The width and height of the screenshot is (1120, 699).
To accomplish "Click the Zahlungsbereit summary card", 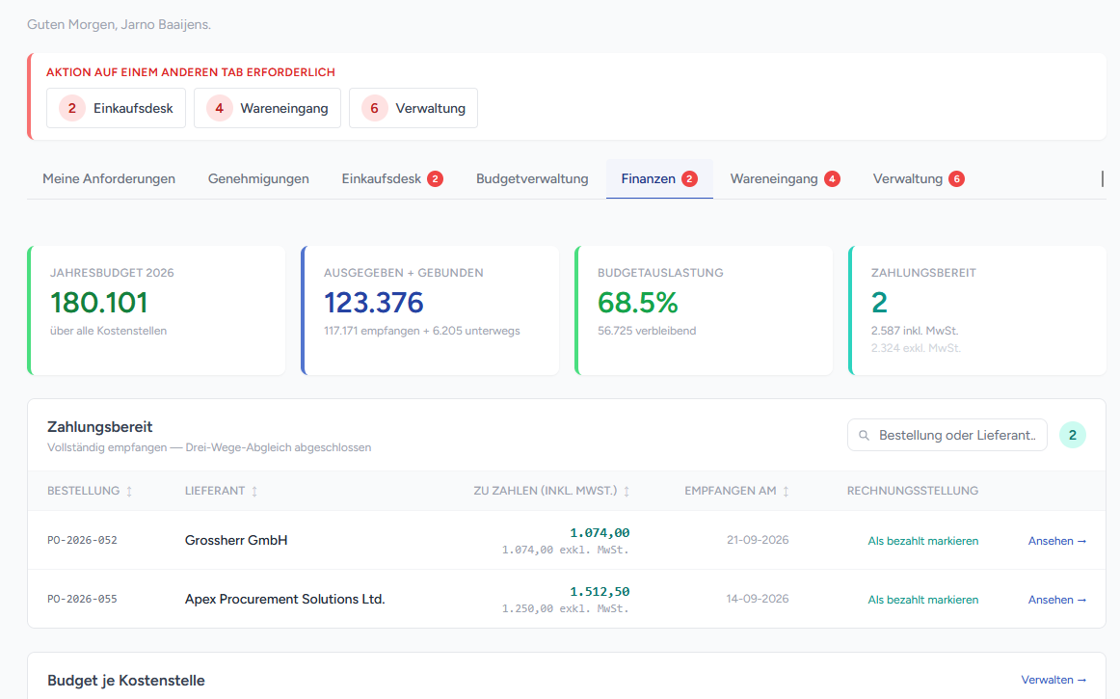I will tap(977, 310).
